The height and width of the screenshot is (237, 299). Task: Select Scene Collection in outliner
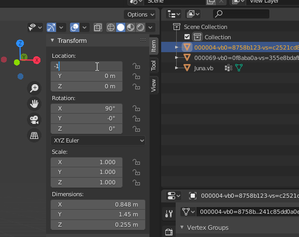point(206,27)
